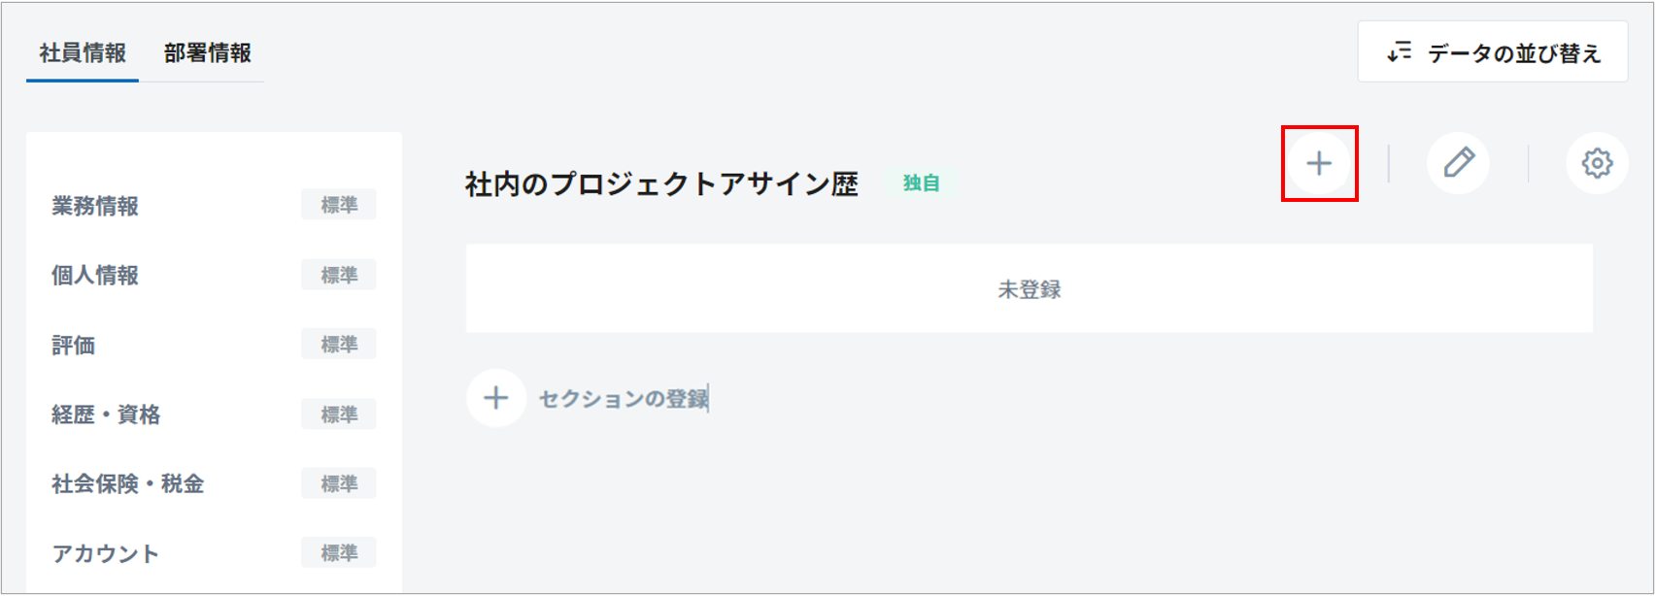Select 経歴・資格 sidebar item
Viewport: 1656px width, 596px height.
(x=106, y=415)
